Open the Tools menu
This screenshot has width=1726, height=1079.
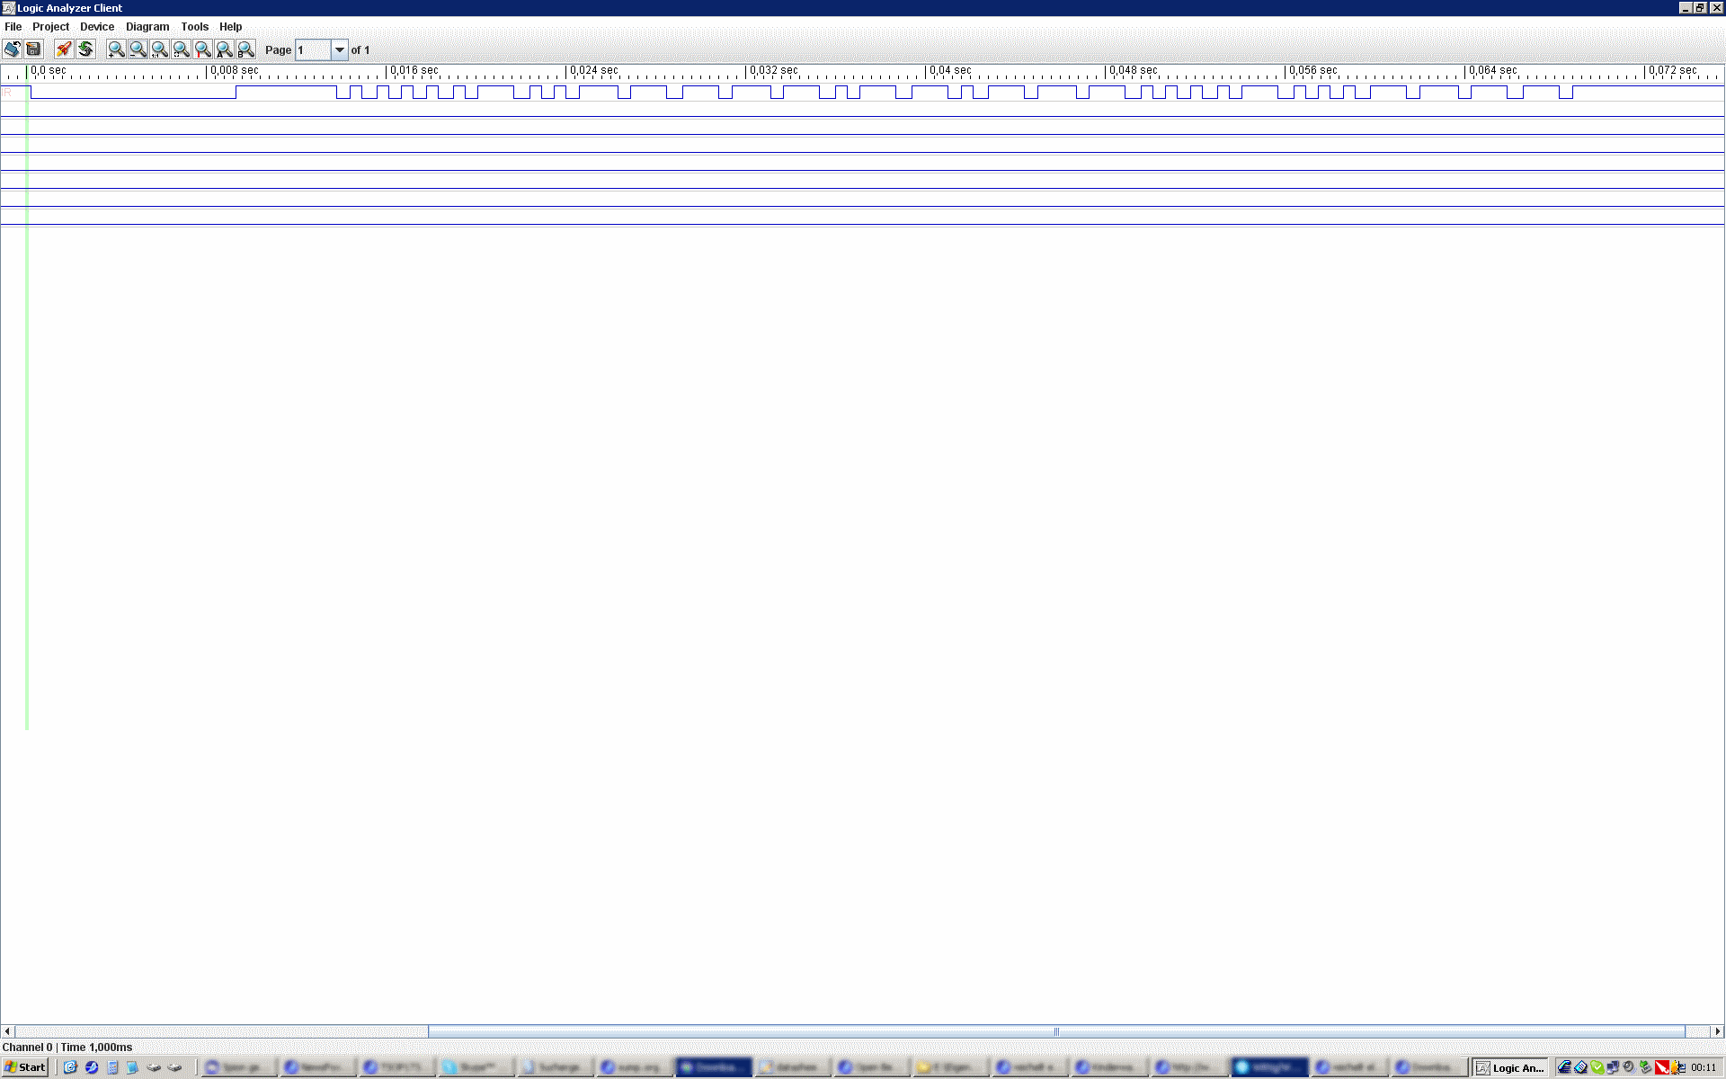click(194, 27)
